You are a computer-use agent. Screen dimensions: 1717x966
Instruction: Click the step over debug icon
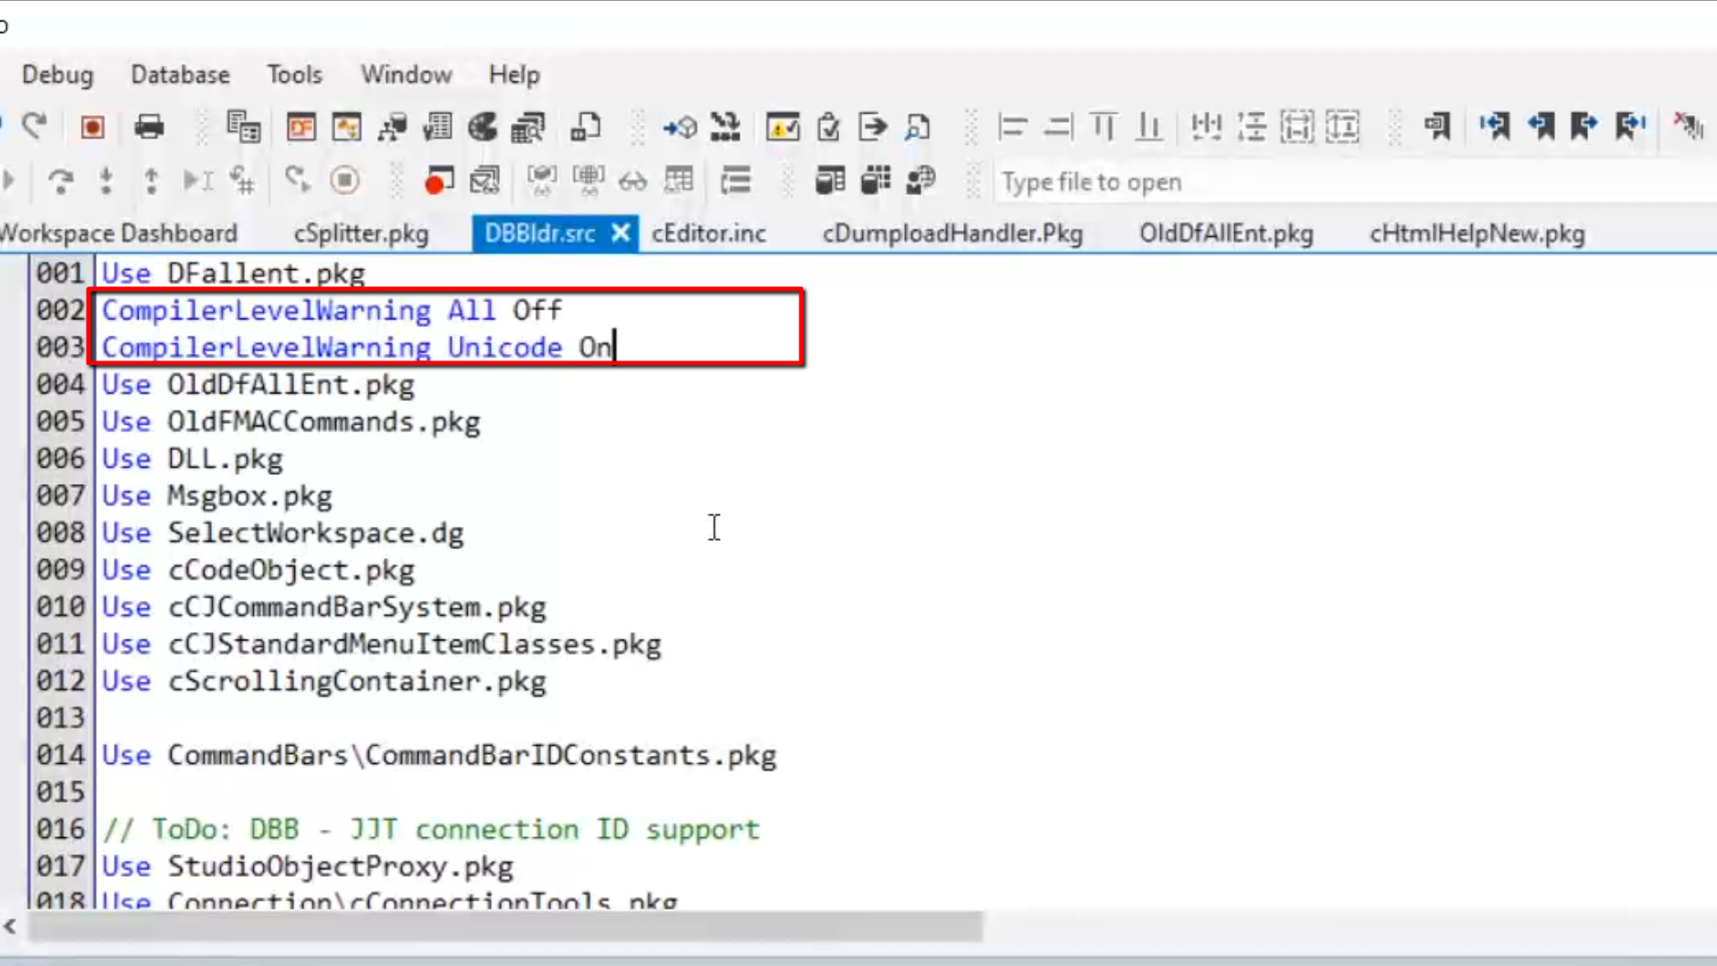click(61, 182)
